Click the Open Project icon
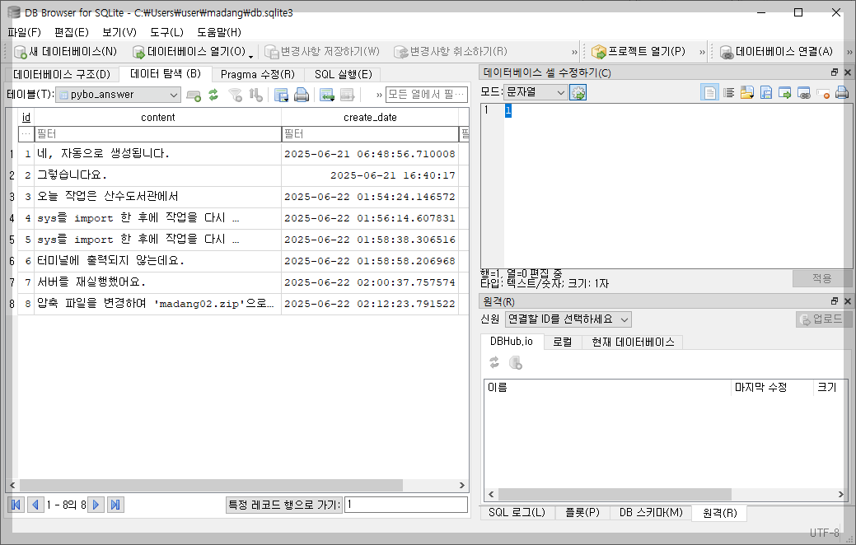856x545 pixels. pos(599,52)
